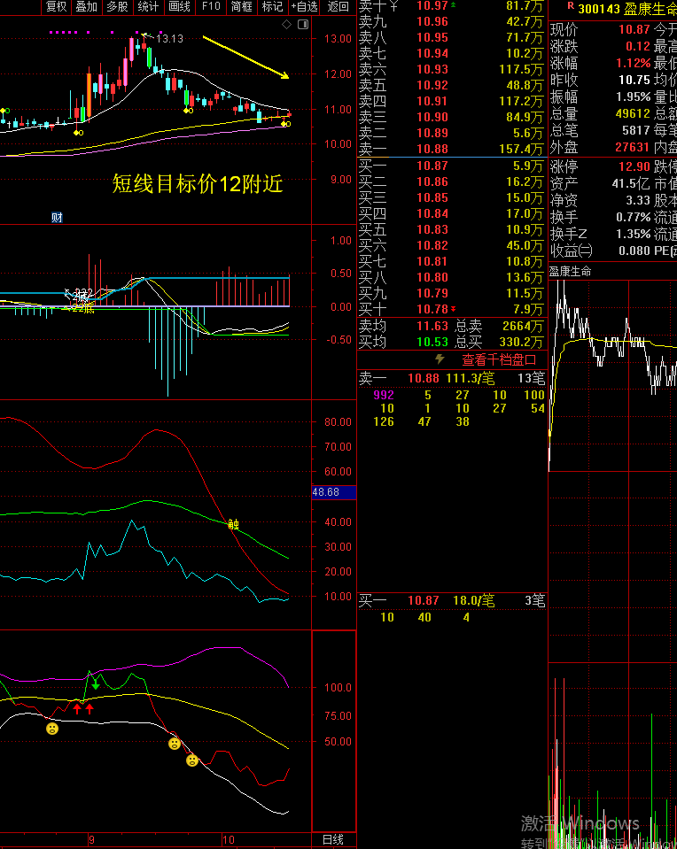Click the +自选 add to watchlist button
Screen dimensions: 677x849
(x=304, y=7)
